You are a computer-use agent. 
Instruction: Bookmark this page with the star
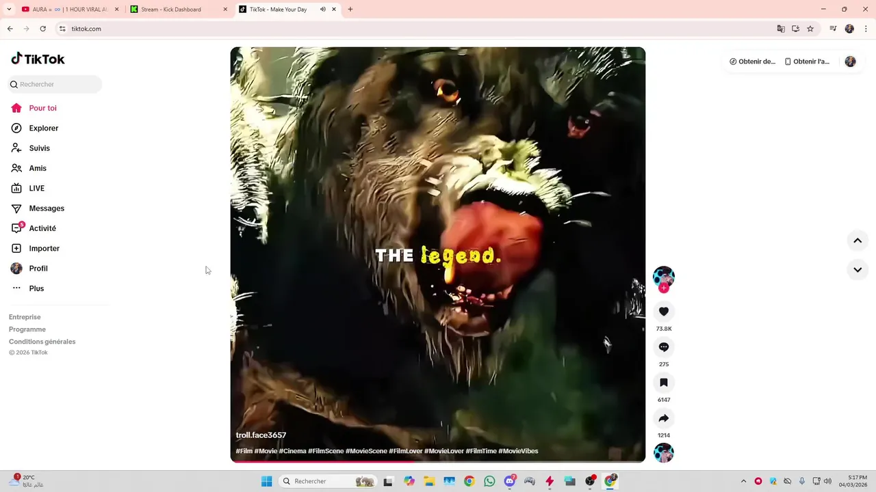(810, 29)
